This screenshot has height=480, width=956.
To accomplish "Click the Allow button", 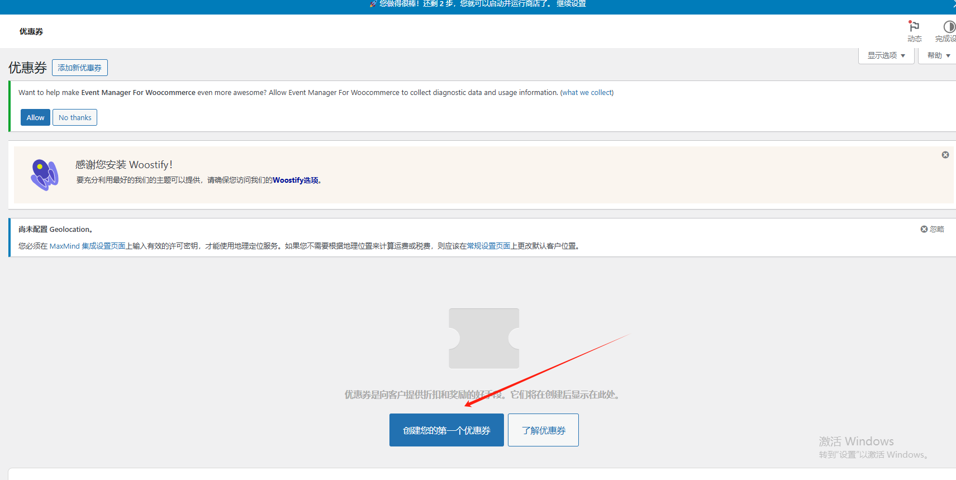I will [x=35, y=117].
